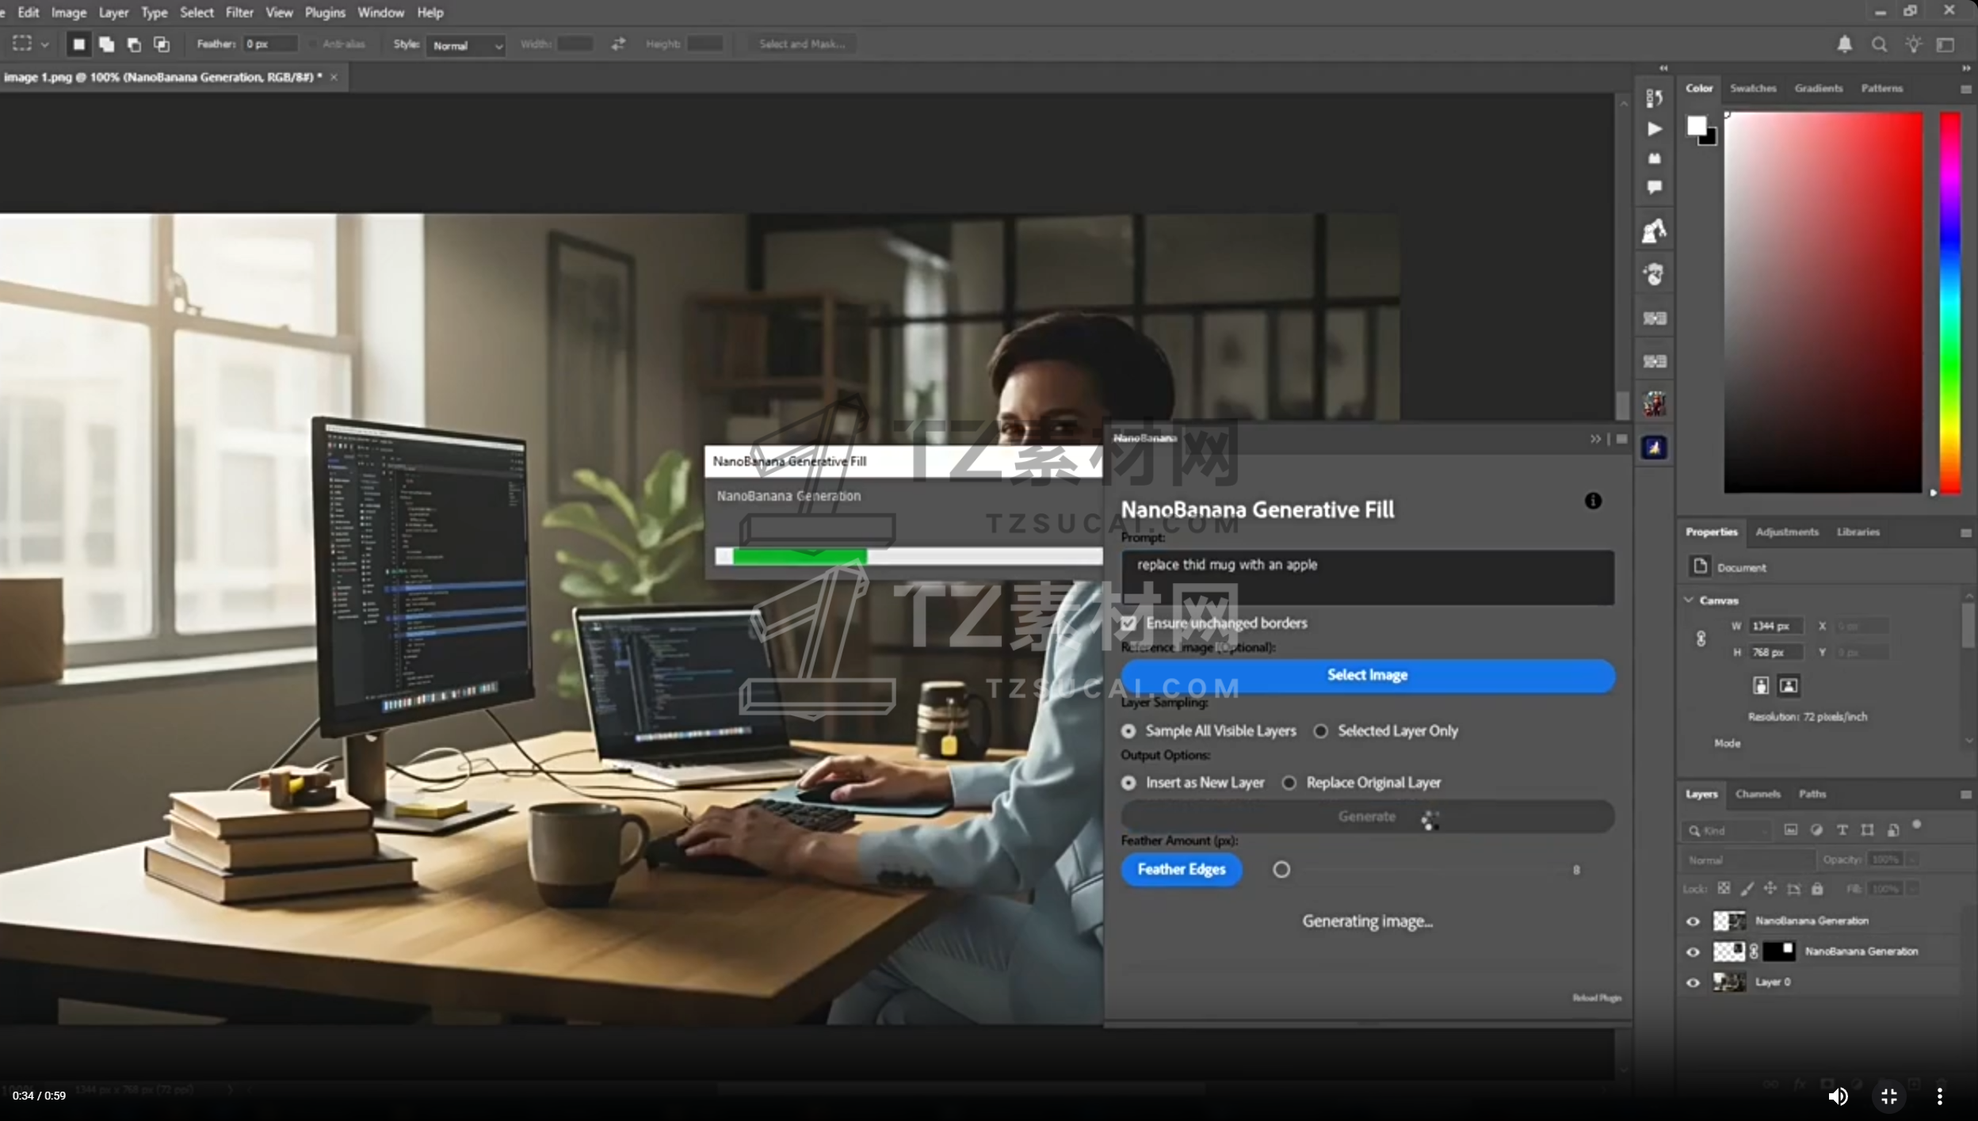
Task: Switch to the Swatches tab
Action: pyautogui.click(x=1752, y=88)
